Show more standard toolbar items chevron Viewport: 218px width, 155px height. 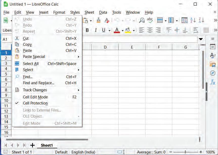pos(215,20)
